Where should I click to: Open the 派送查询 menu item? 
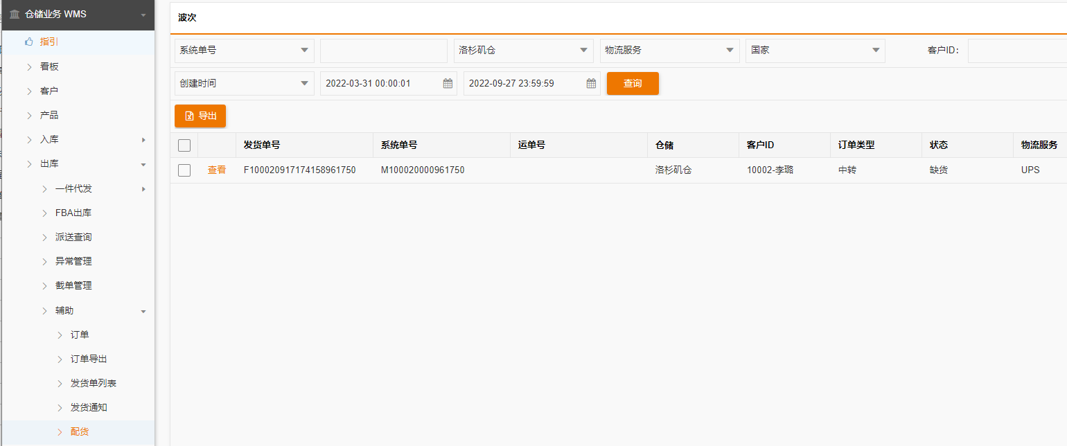tap(78, 237)
